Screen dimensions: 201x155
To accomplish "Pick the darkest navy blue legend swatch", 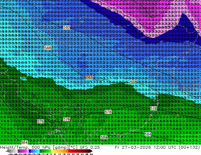I will pos(30,151).
